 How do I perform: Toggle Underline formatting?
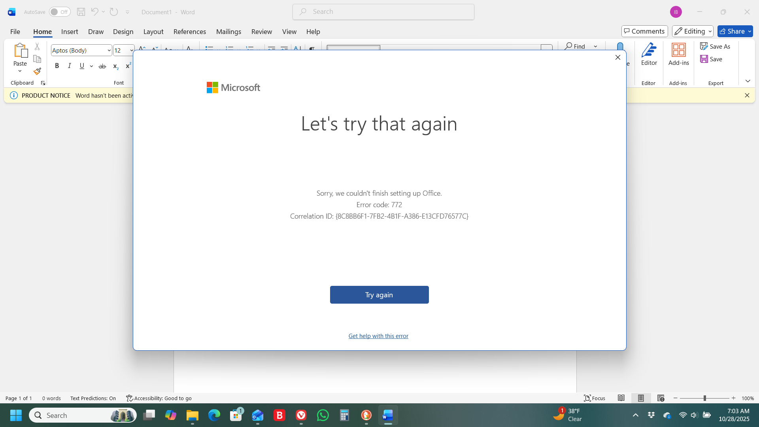coord(82,66)
